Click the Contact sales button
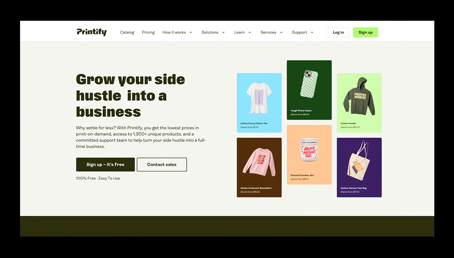 (x=162, y=164)
